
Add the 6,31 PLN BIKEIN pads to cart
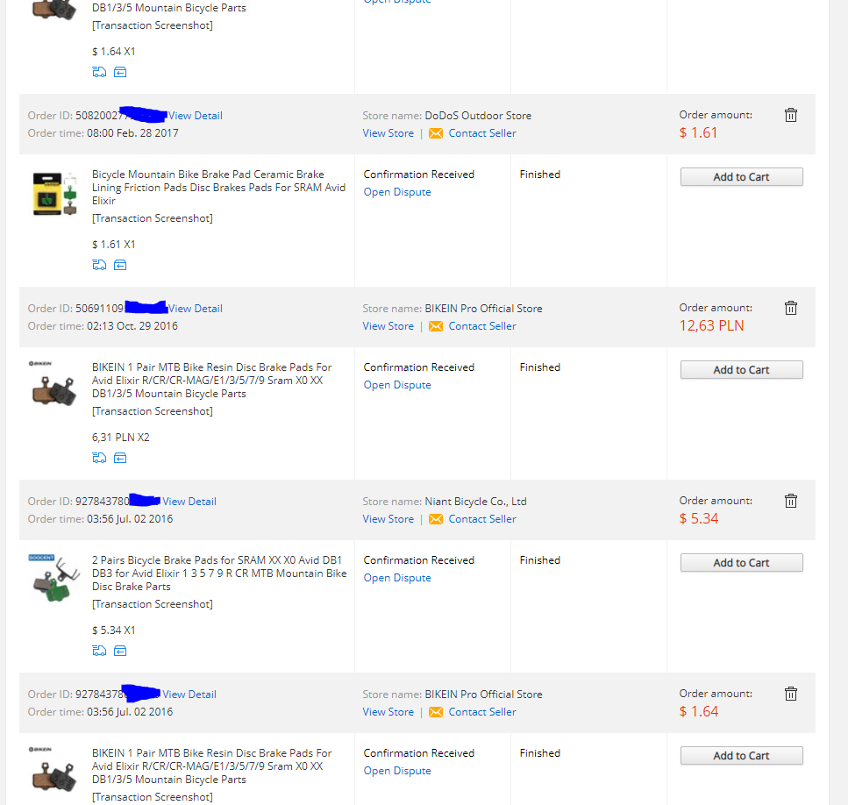click(x=741, y=370)
